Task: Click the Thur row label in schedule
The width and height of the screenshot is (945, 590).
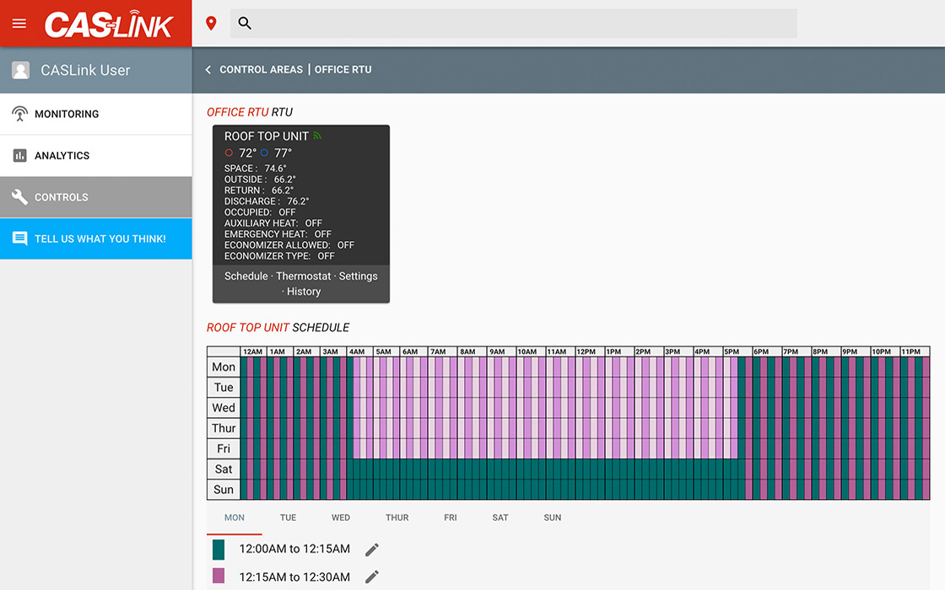Action: [x=224, y=428]
